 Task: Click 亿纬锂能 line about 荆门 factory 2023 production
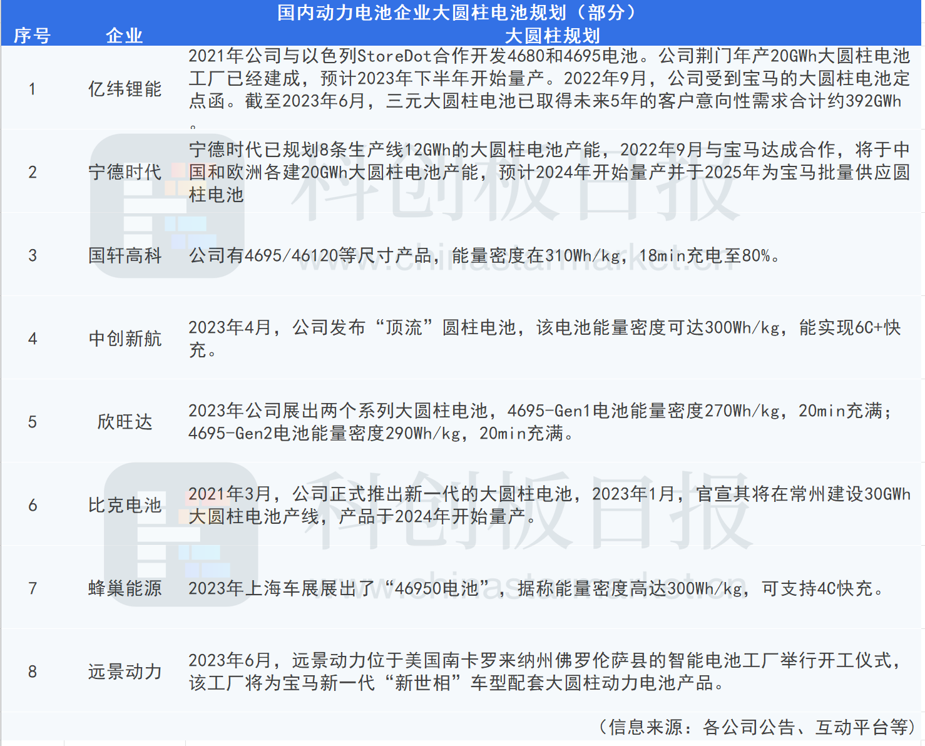[x=549, y=79]
